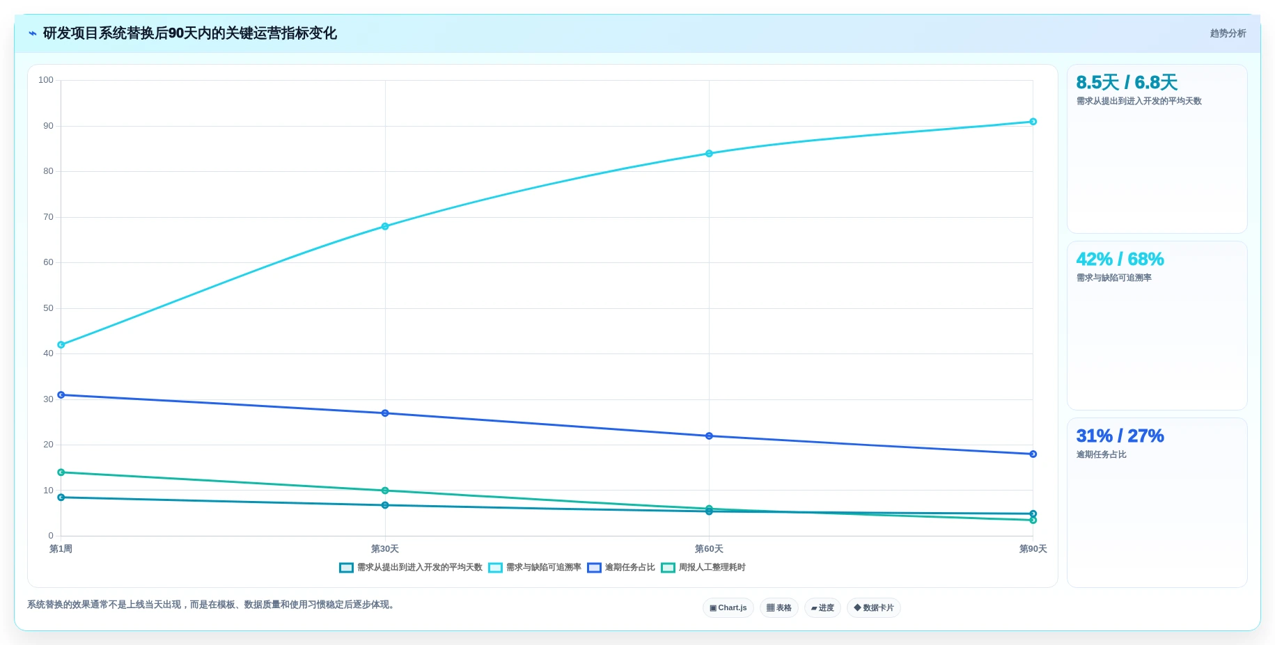Toggle the 需求与缺陷可追溯率 legend swatch

click(495, 568)
